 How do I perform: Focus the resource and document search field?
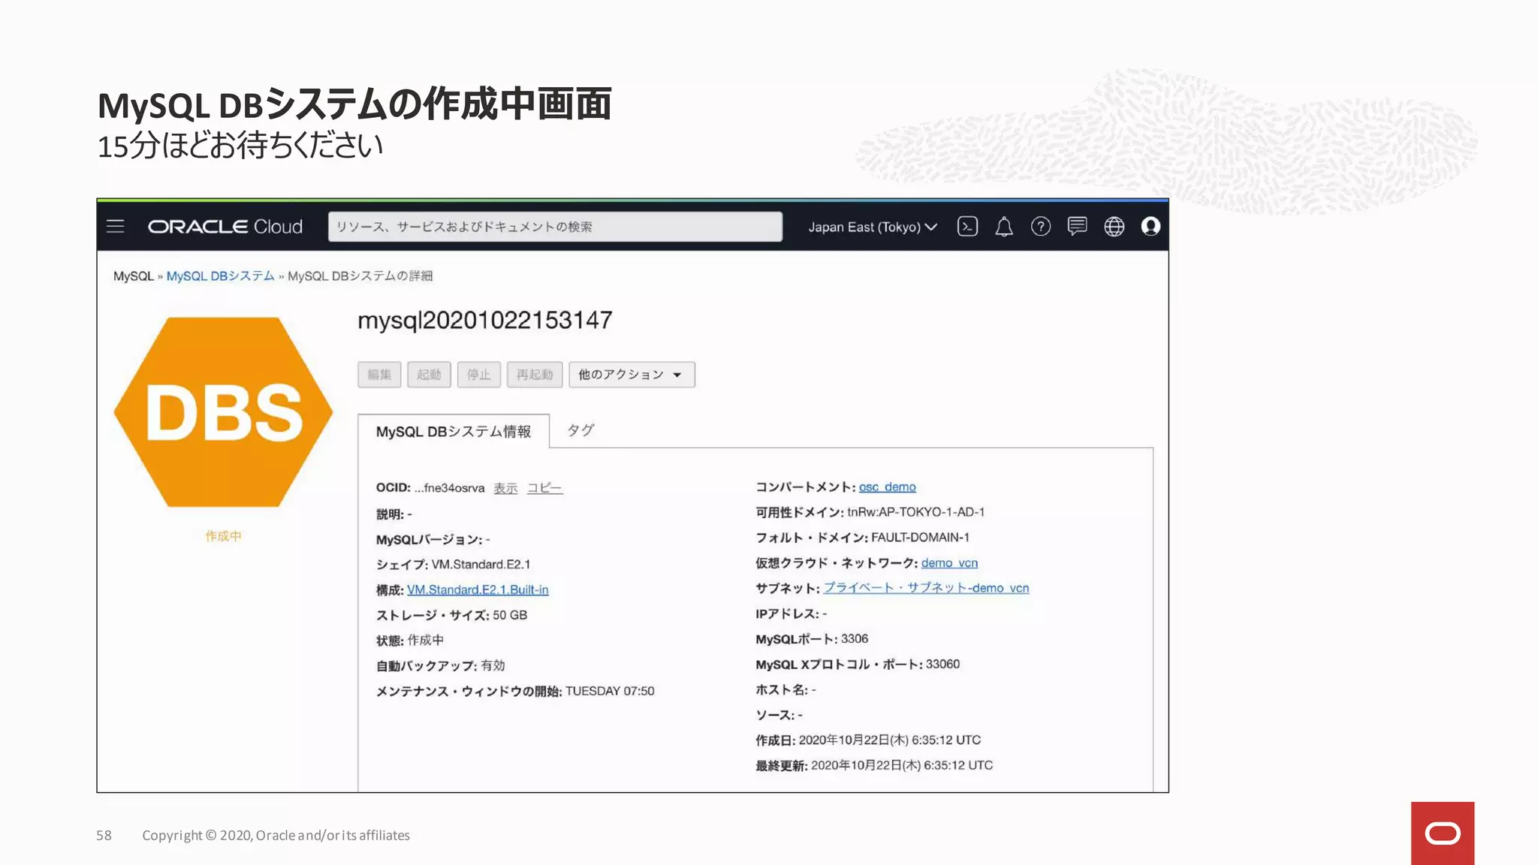click(555, 226)
